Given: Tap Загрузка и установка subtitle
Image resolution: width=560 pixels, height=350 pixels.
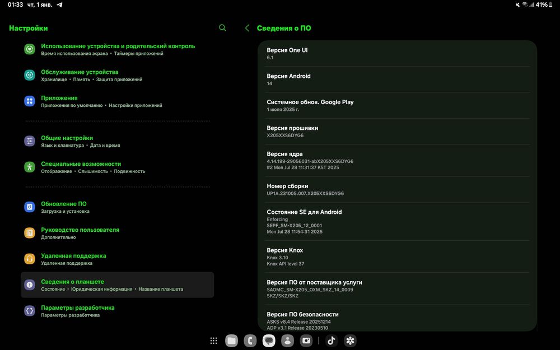Looking at the screenshot, I should [65, 212].
